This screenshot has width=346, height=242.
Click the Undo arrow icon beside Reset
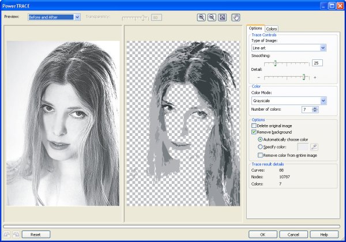tap(6, 235)
